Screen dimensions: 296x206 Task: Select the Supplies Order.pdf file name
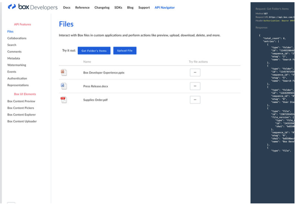point(95,100)
